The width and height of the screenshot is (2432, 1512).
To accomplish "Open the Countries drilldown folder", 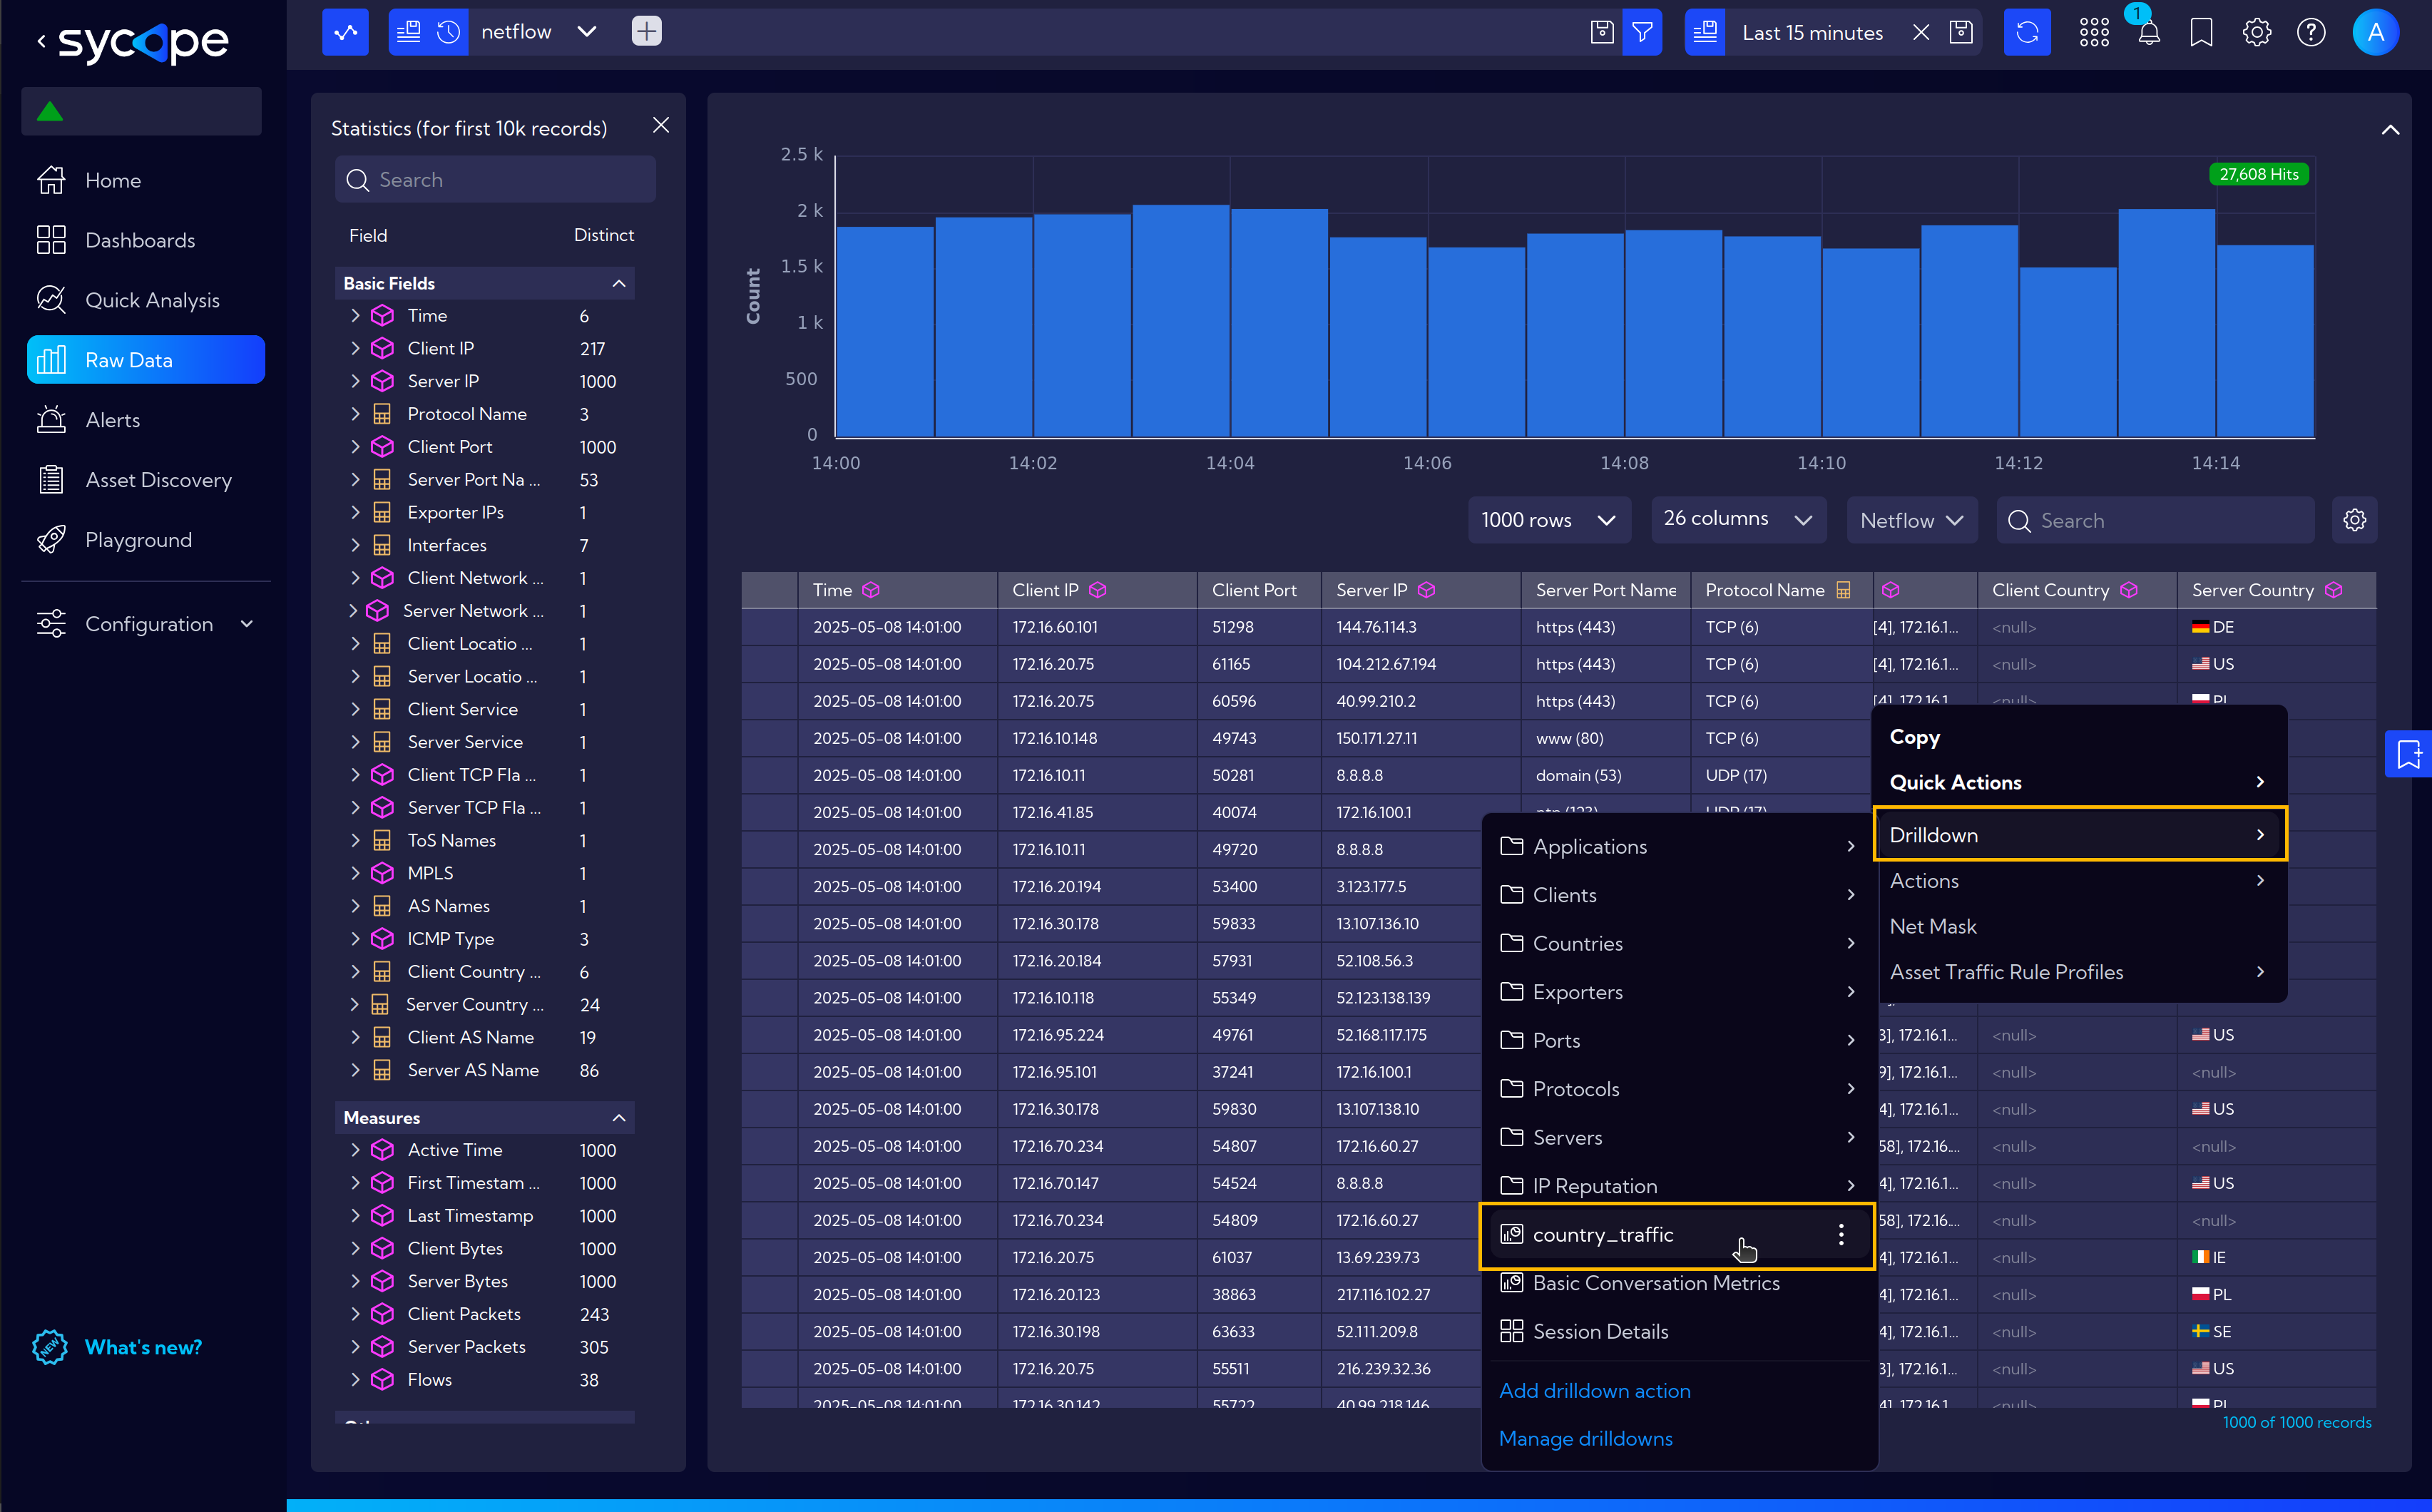I will click(x=1678, y=944).
